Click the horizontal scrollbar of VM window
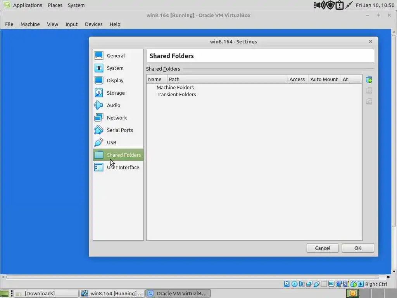 click(192, 277)
